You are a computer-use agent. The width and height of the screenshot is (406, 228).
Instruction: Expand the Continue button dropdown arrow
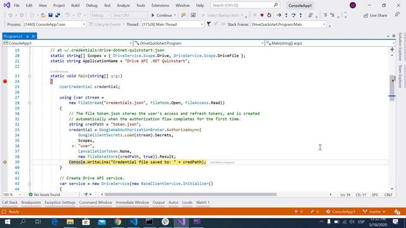[x=175, y=15]
